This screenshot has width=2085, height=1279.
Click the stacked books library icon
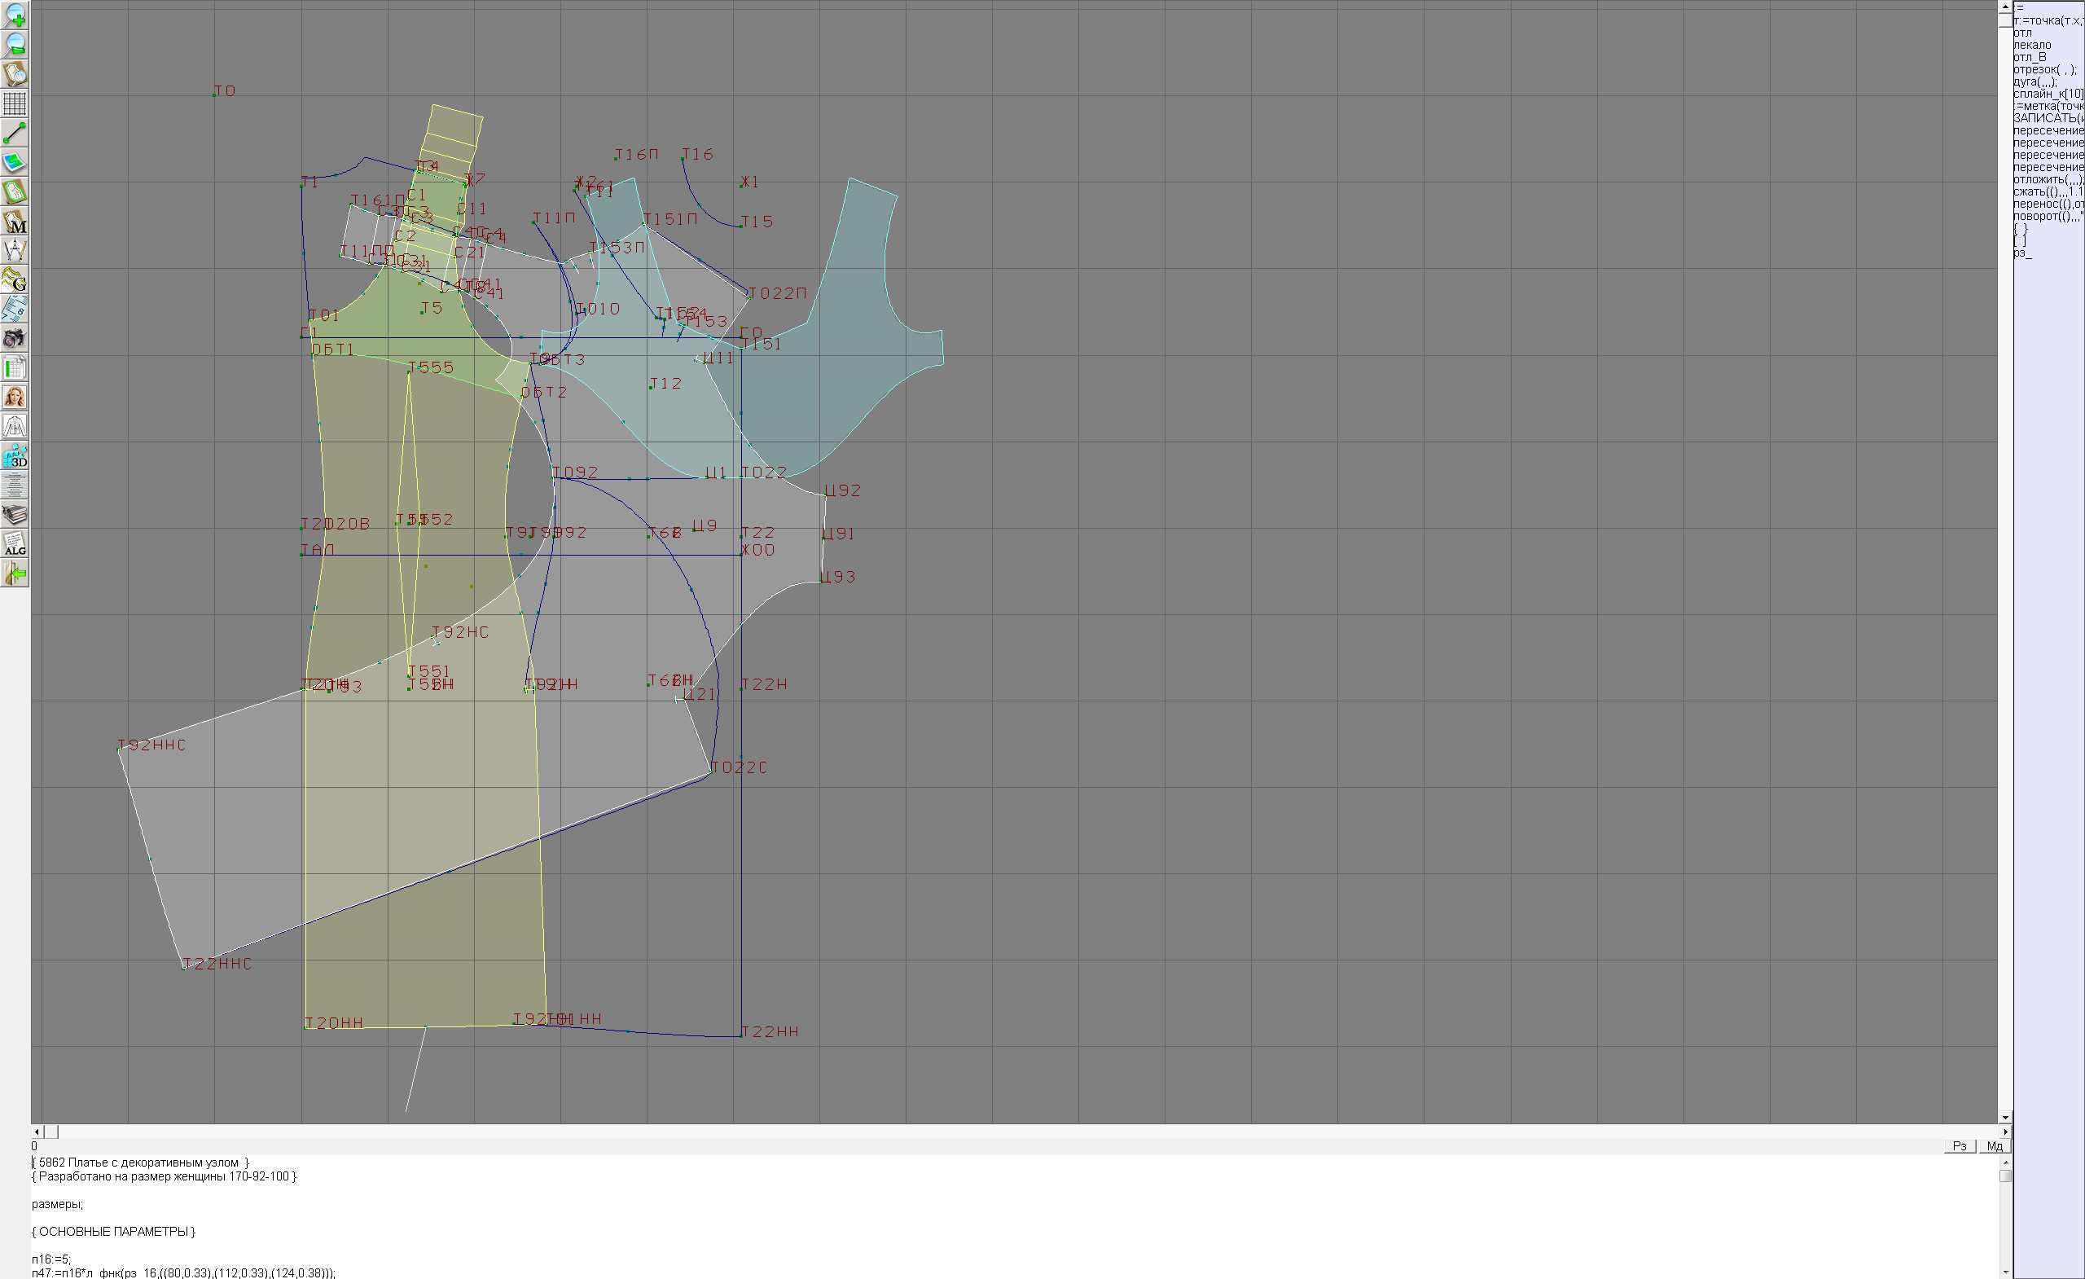pos(15,515)
